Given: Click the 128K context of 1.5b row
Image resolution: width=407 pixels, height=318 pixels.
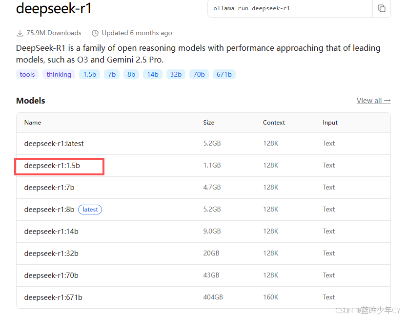Looking at the screenshot, I should click(271, 165).
